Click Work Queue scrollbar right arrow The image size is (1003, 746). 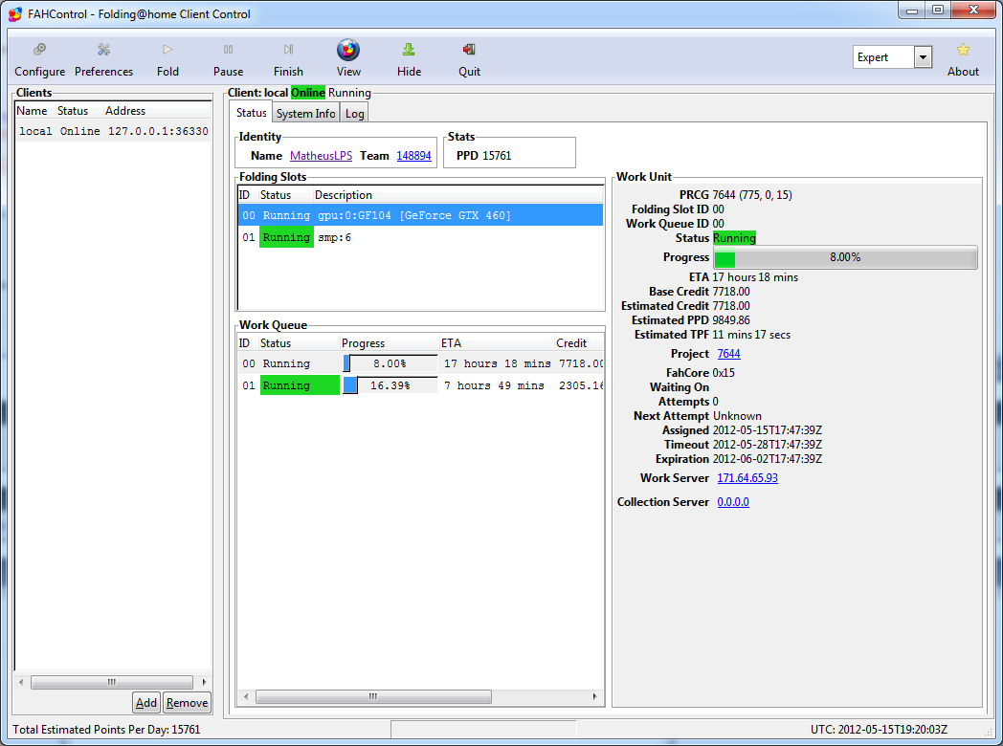595,696
